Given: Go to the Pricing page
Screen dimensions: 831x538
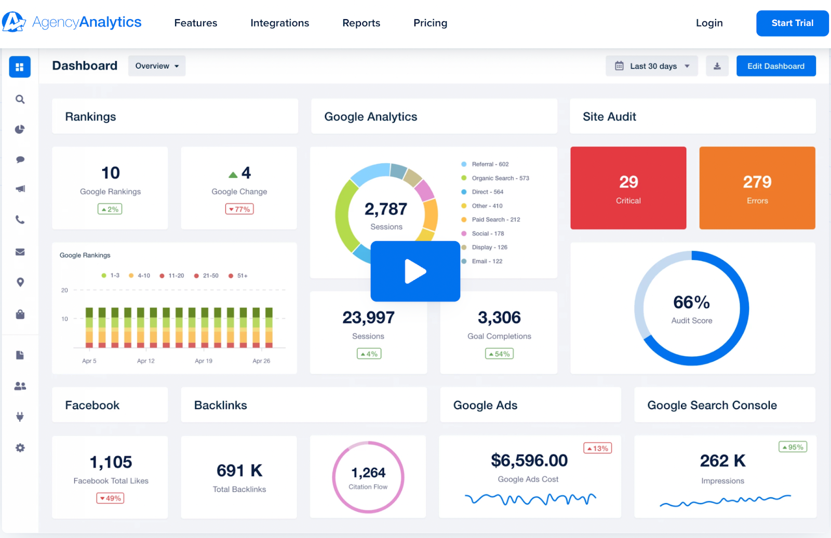Looking at the screenshot, I should [430, 23].
